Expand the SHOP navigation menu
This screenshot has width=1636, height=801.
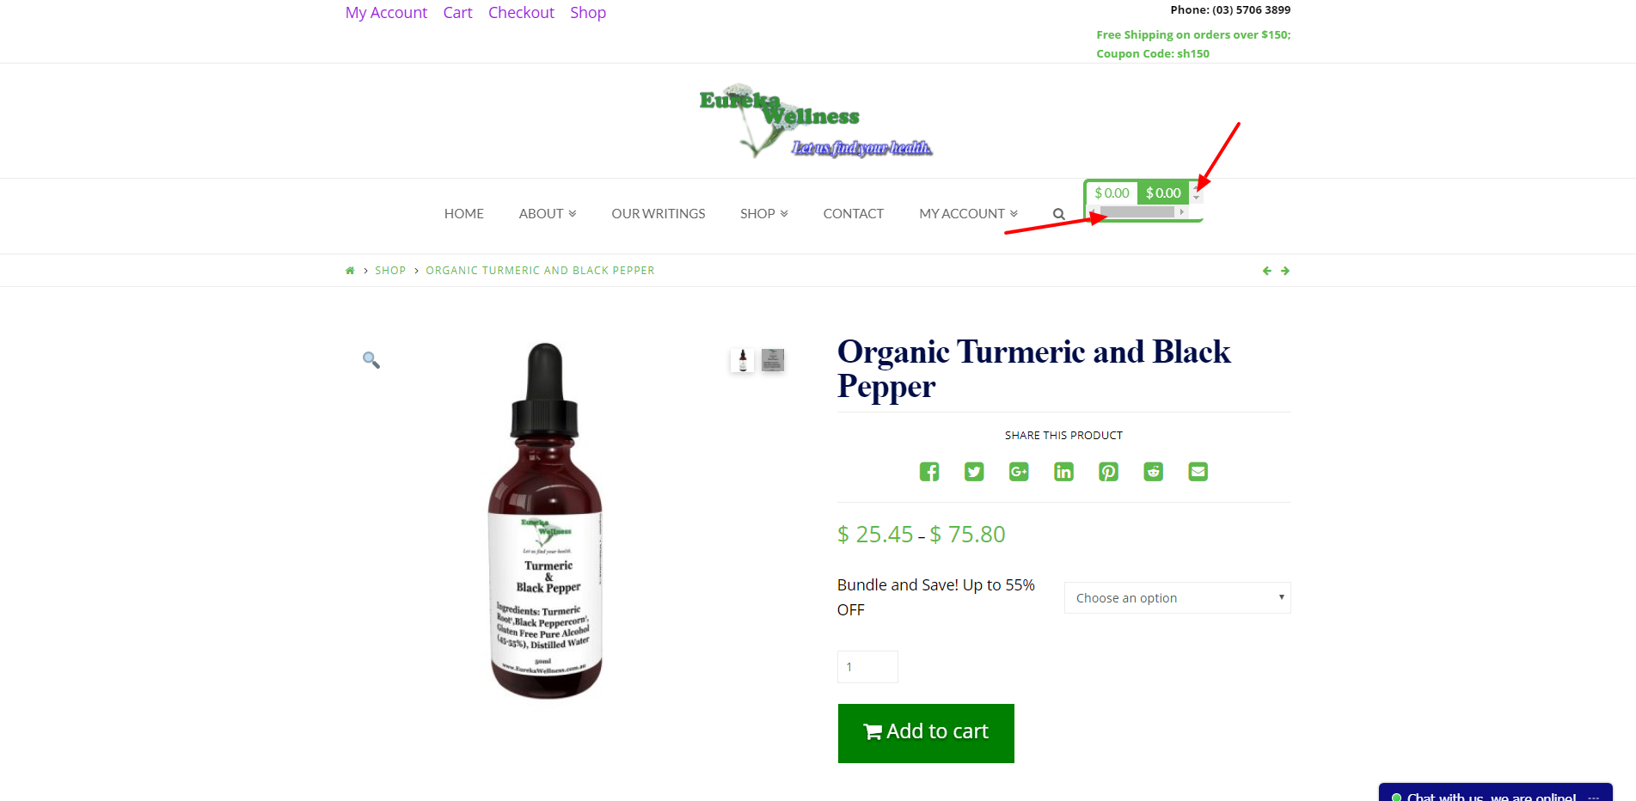point(764,214)
